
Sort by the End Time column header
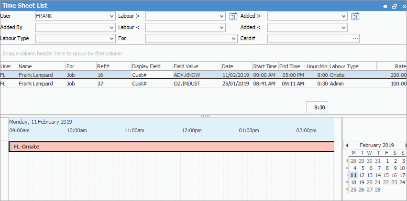pos(292,66)
